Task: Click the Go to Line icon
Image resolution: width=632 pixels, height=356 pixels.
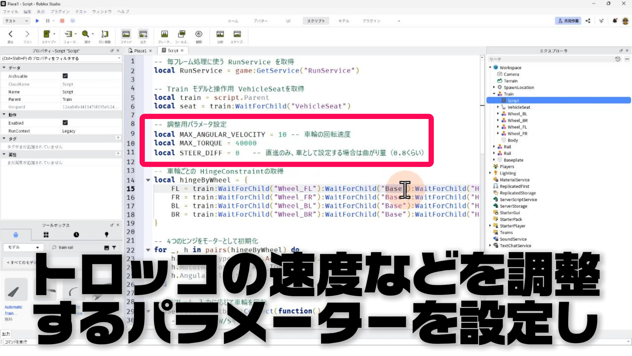Action: click(104, 34)
